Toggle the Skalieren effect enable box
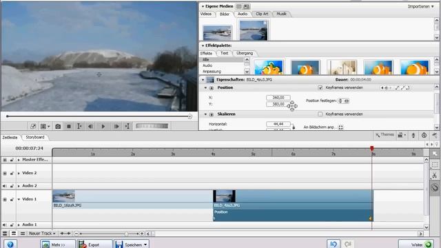This screenshot has height=248, width=441. point(212,114)
